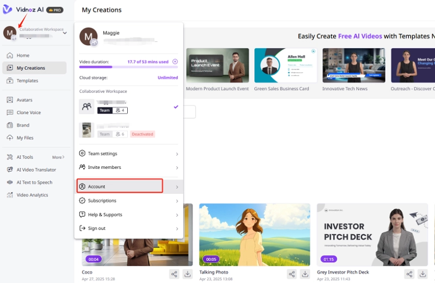Select Invite members option
The image size is (435, 283).
point(104,167)
